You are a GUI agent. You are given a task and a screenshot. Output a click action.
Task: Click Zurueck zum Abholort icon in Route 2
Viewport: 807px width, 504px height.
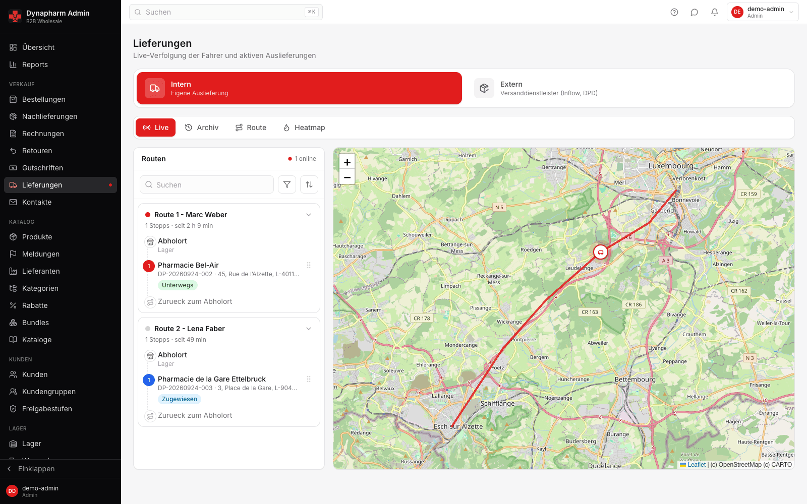click(x=150, y=416)
